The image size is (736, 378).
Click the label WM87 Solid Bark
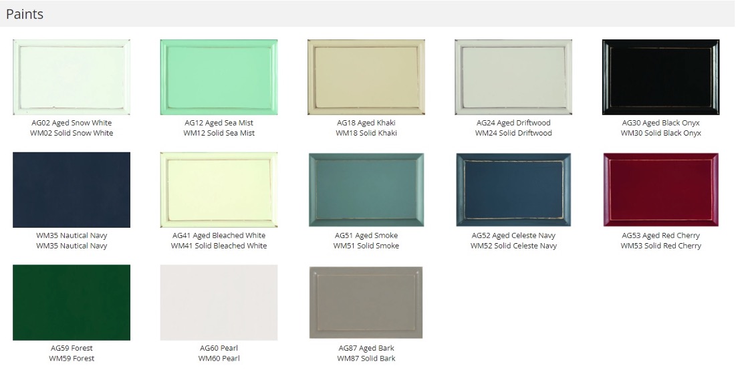tap(366, 359)
